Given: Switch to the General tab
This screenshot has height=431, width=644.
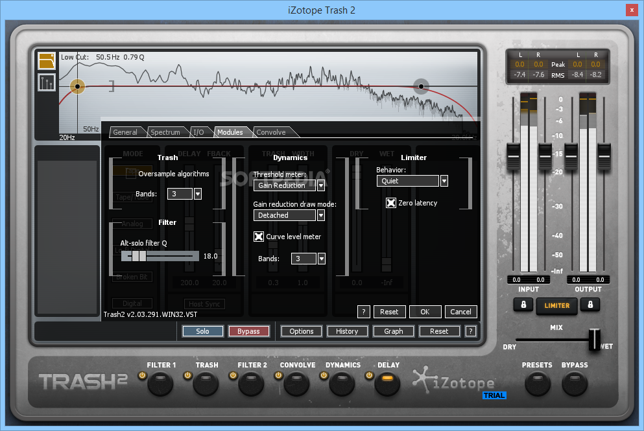Looking at the screenshot, I should coord(125,132).
